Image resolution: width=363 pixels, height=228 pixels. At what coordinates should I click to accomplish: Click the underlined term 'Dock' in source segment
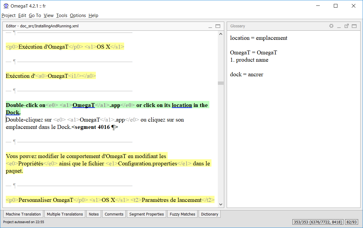point(12,112)
